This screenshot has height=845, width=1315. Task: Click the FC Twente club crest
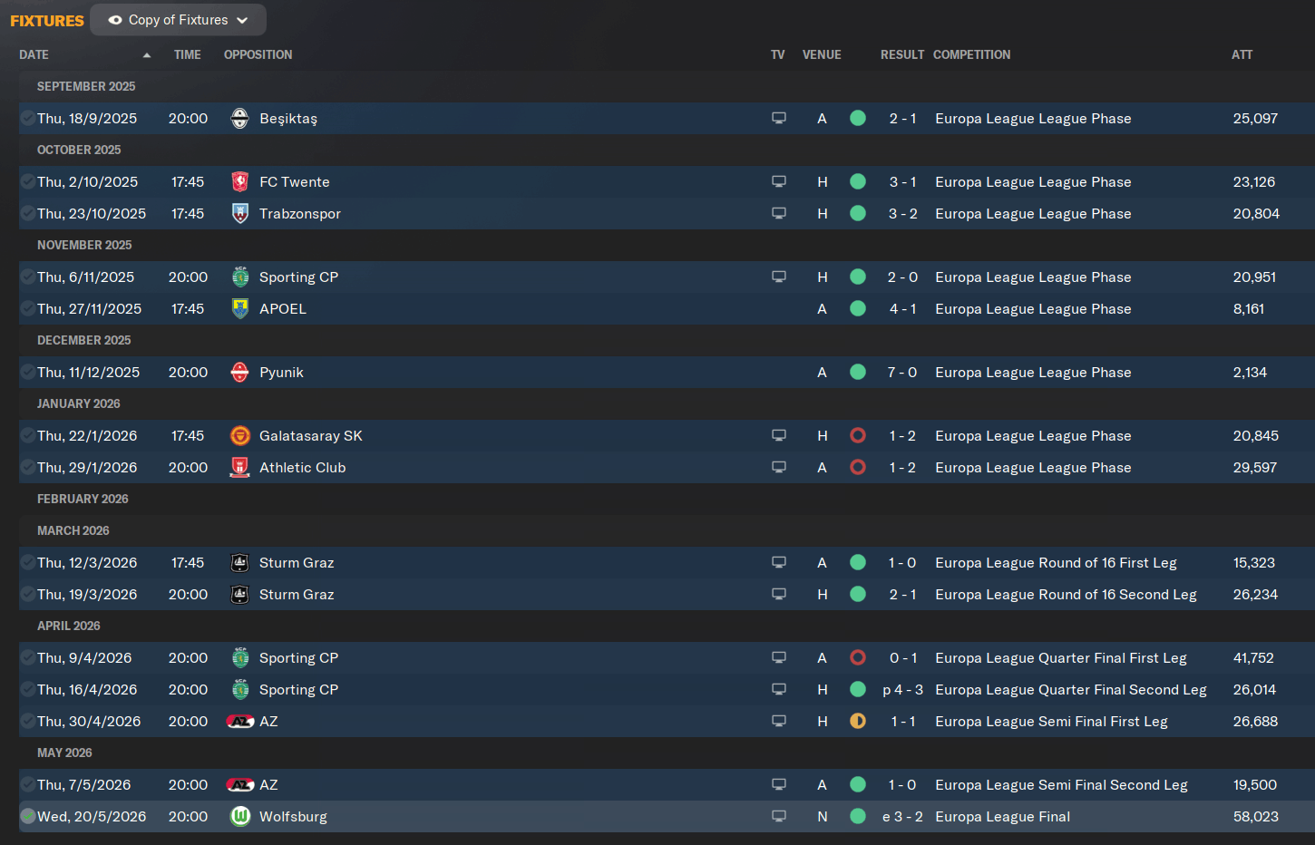240,182
